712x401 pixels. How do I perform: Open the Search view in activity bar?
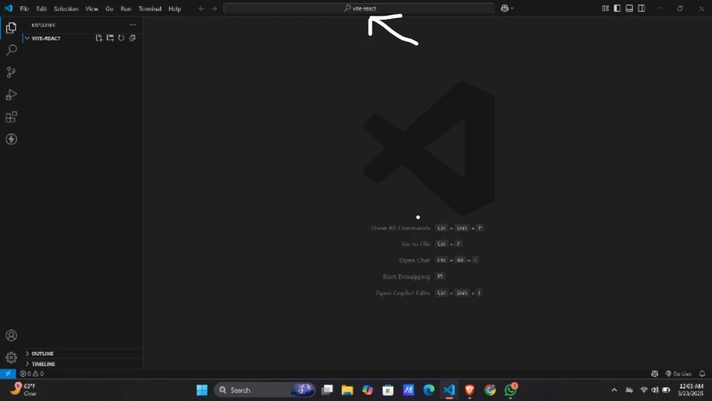[x=11, y=50]
